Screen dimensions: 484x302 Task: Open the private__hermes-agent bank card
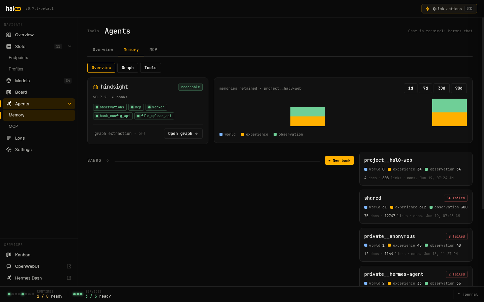tap(416, 276)
